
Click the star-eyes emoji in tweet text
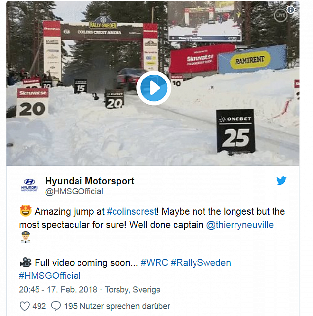[x=25, y=211]
